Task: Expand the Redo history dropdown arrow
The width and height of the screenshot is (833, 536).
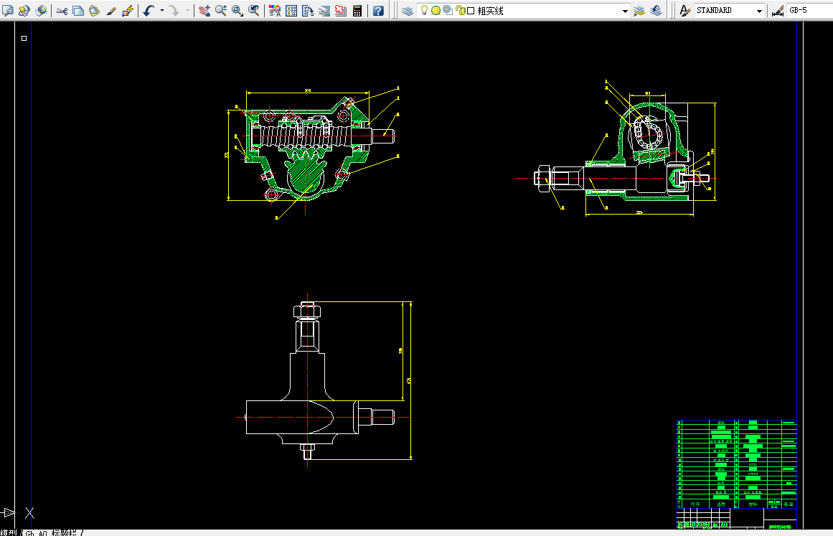Action: [187, 11]
